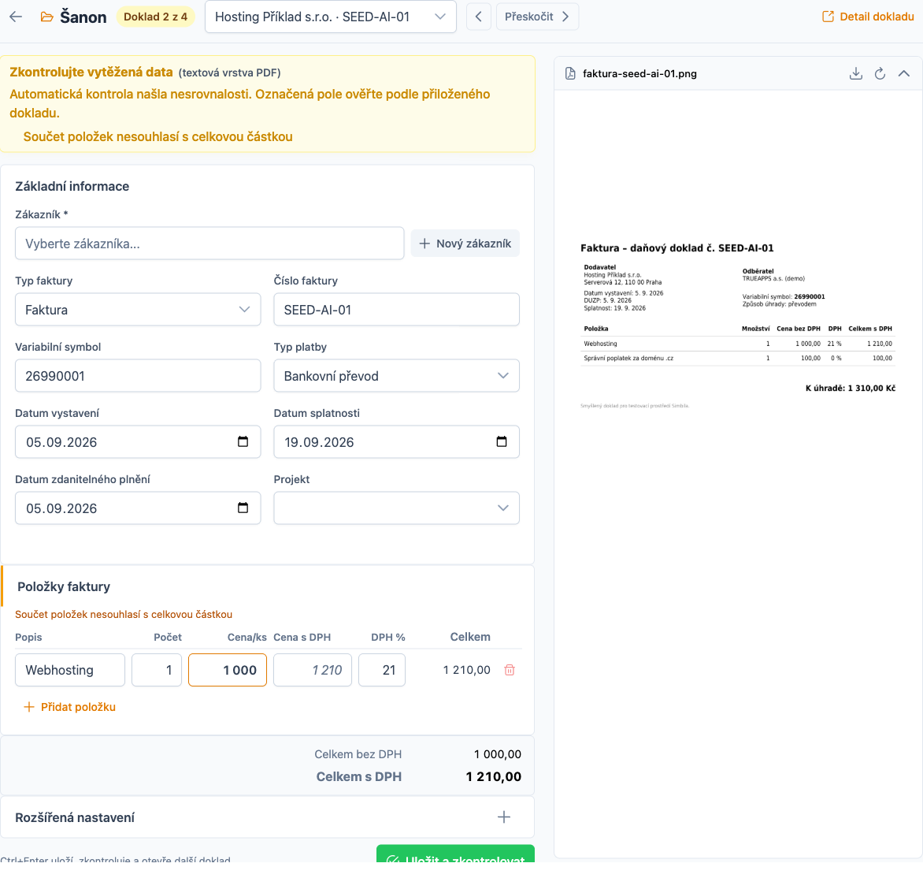Open calendar for Datum zdanitelného plnění
Viewport: 923px width, 878px height.
tap(243, 508)
